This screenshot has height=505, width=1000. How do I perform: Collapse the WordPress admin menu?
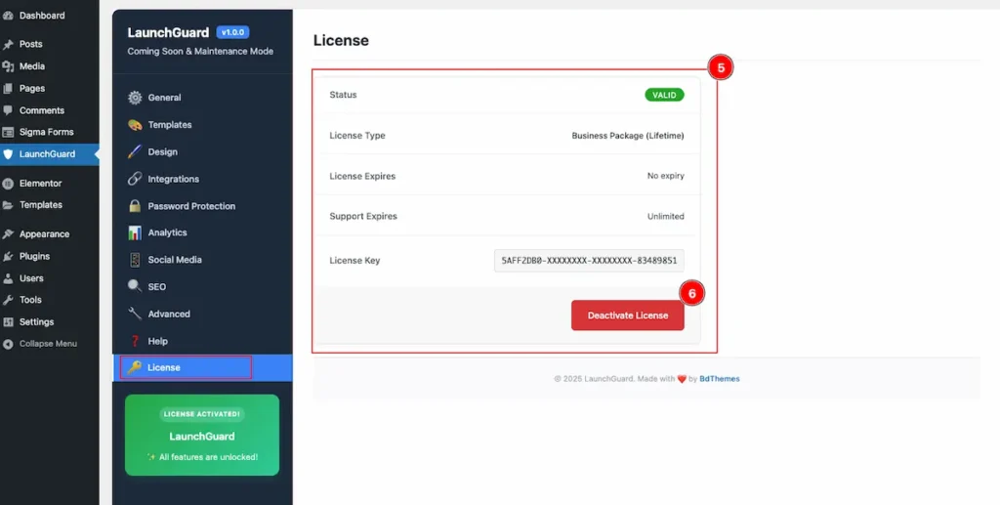[x=48, y=344]
